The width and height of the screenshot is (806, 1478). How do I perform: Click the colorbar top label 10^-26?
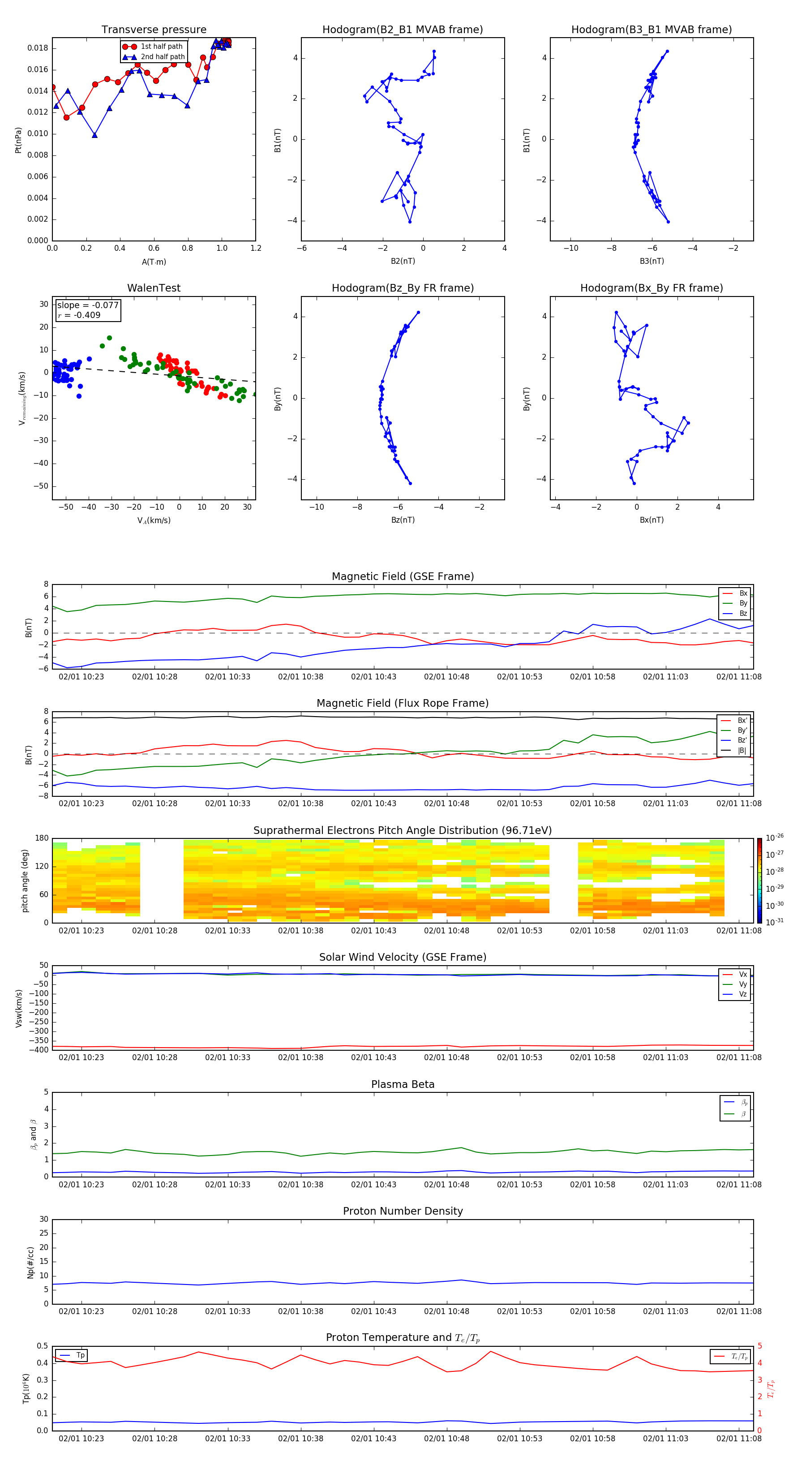click(x=775, y=838)
